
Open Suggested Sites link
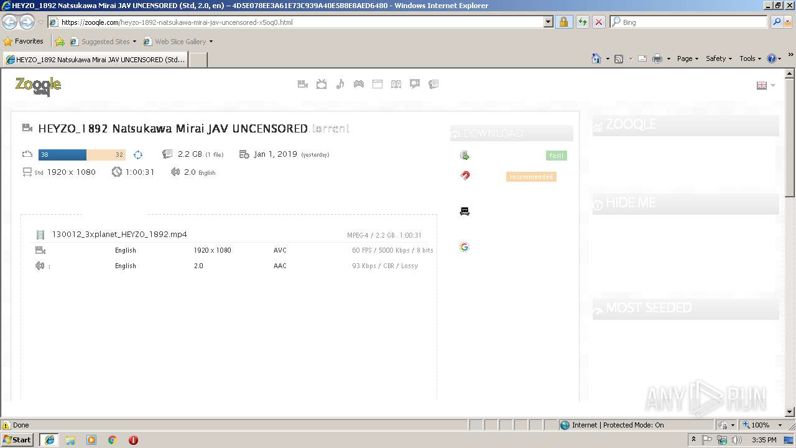103,42
